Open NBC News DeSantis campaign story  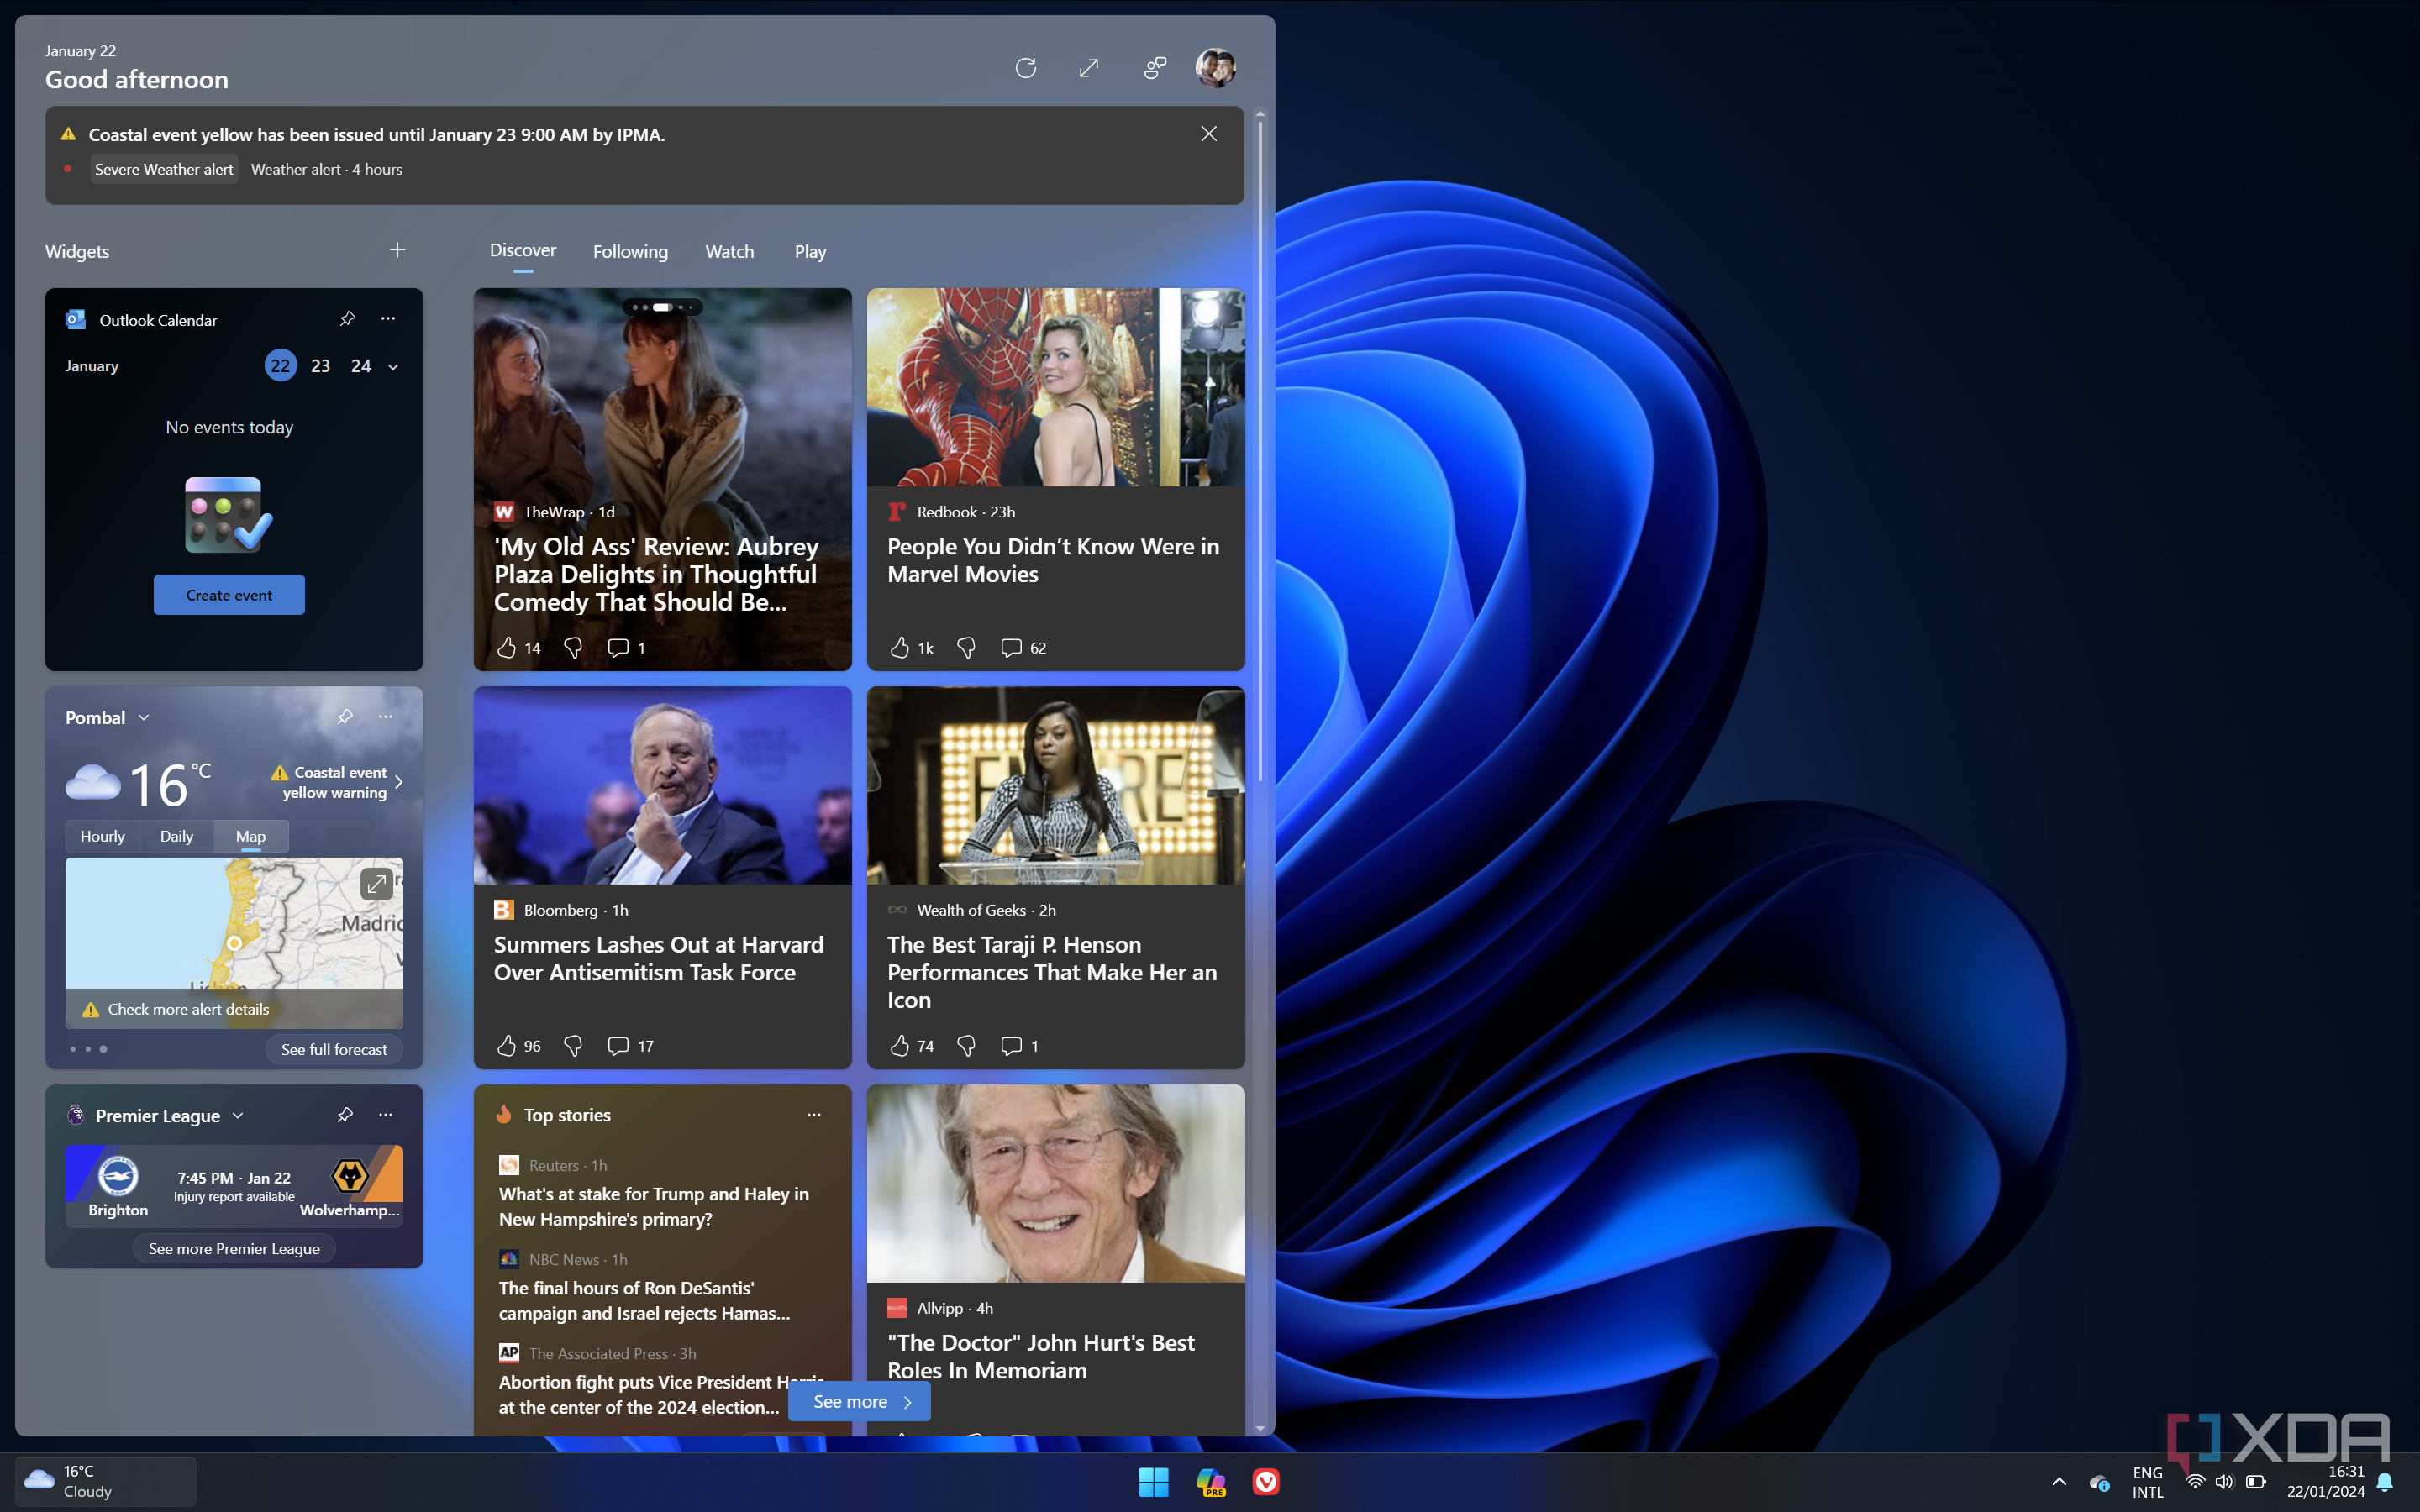pos(645,1300)
